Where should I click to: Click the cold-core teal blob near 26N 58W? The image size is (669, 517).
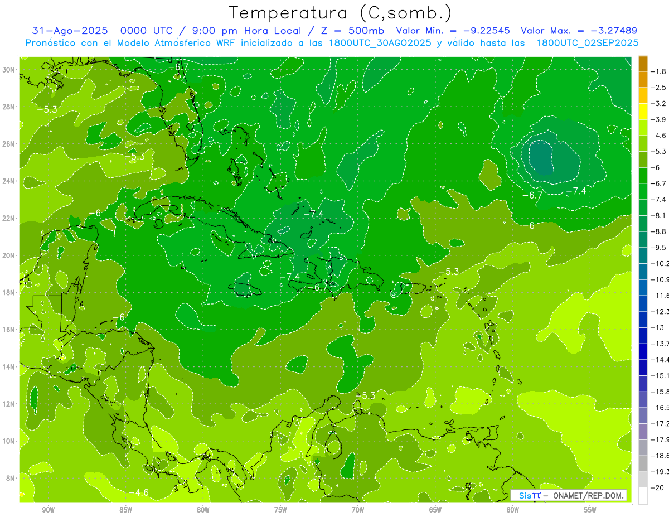pos(540,157)
